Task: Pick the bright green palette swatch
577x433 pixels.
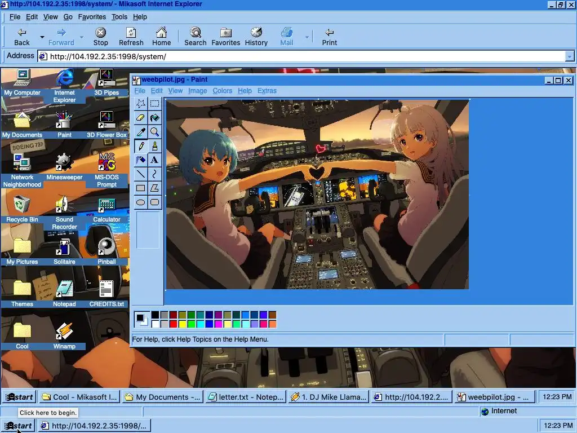Action: (x=191, y=324)
